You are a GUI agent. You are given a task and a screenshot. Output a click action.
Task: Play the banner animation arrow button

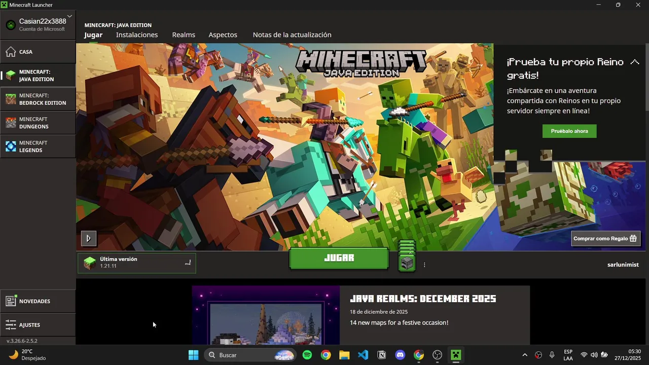tap(88, 238)
